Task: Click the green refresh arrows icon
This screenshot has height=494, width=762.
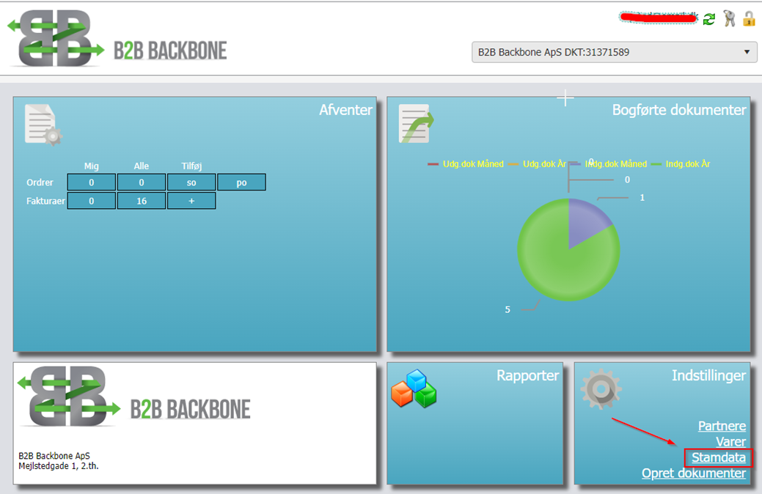Action: pyautogui.click(x=709, y=20)
